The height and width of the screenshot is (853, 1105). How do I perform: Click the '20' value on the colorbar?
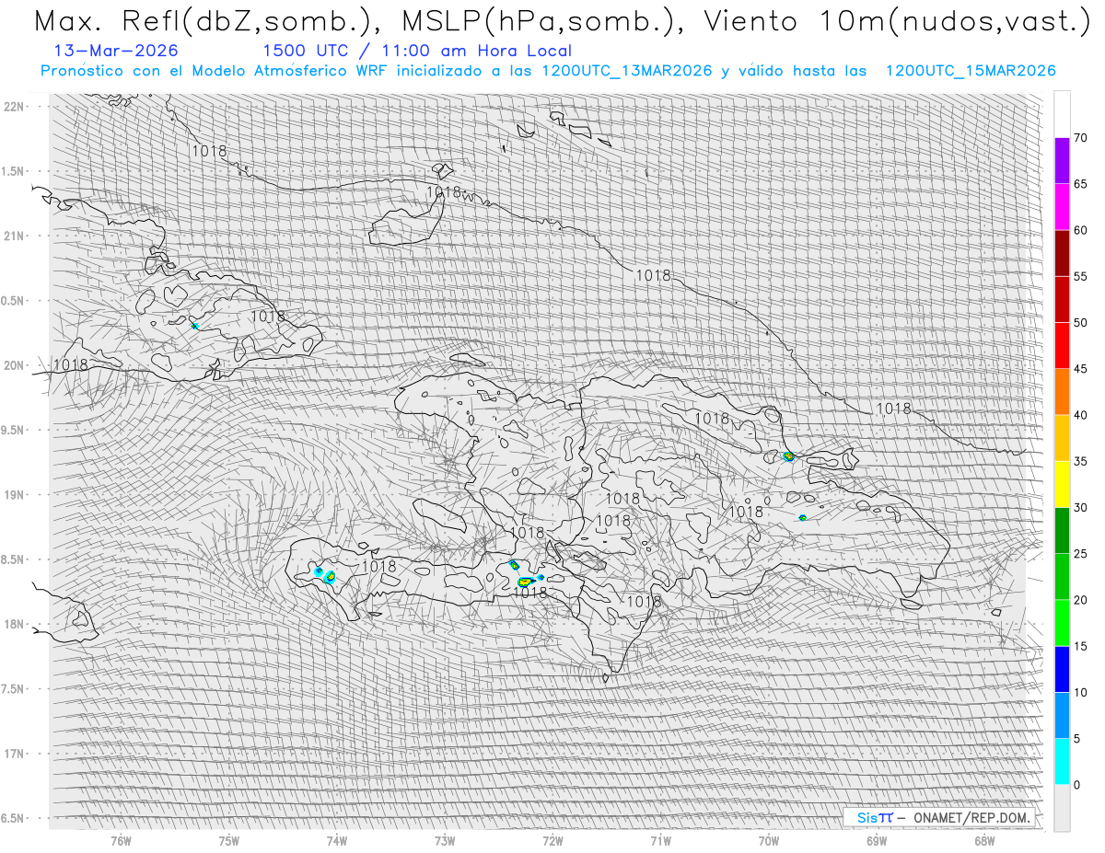tap(1081, 600)
